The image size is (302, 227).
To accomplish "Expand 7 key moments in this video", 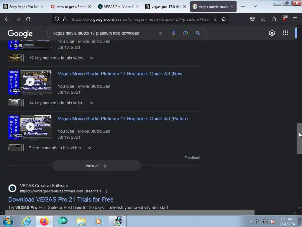I will coord(89,148).
